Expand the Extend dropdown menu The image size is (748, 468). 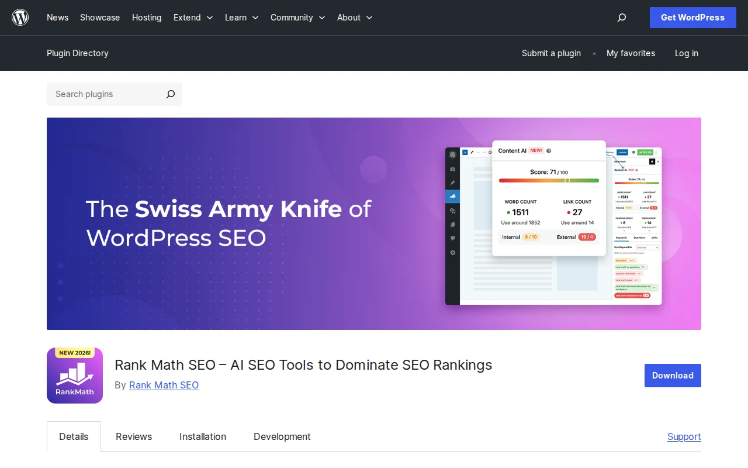193,18
